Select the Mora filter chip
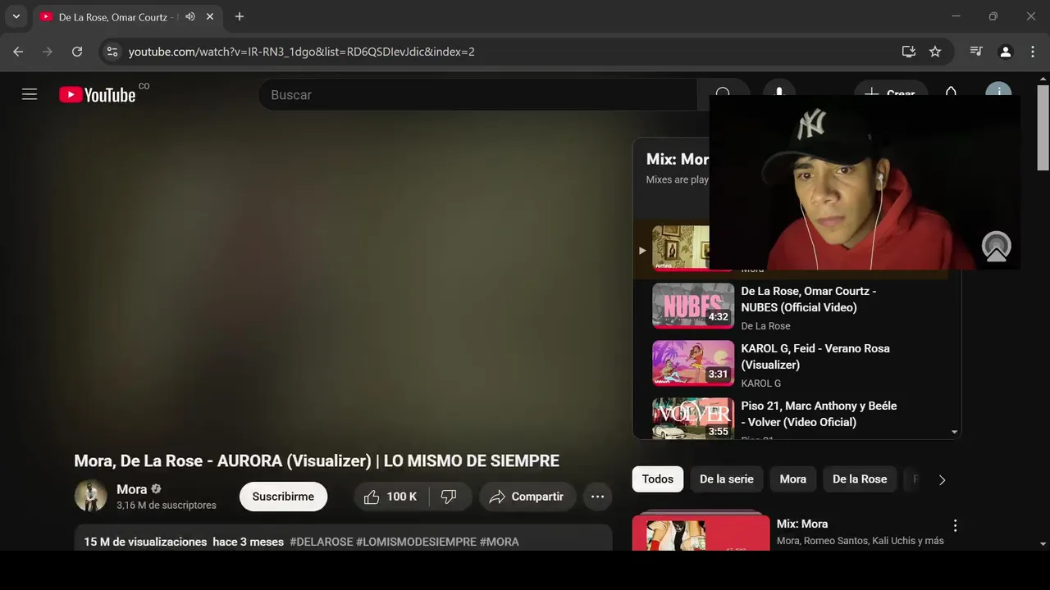The width and height of the screenshot is (1050, 590). 793,479
